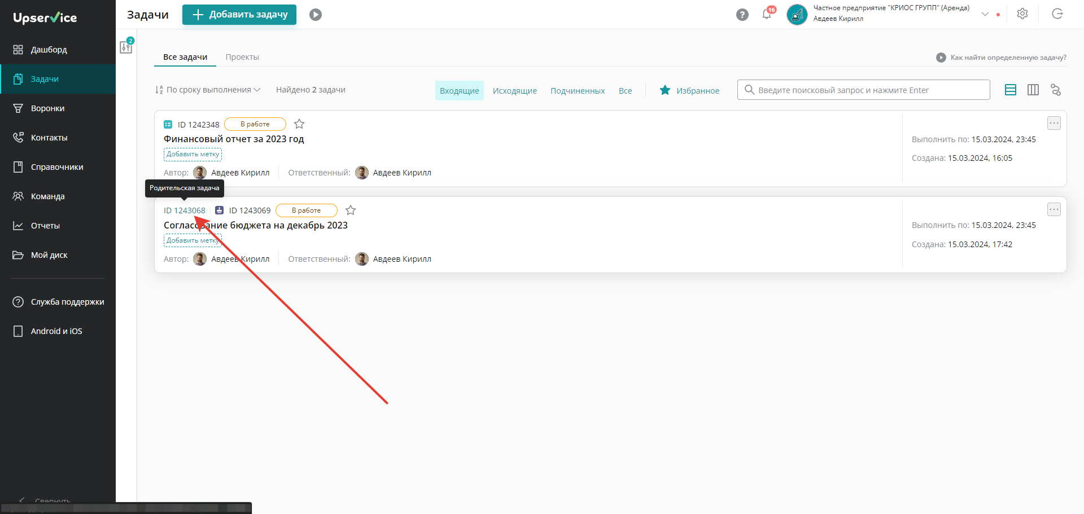Open notifications bell with 16 badge
Screen dimensions: 1084x514
click(767, 14)
